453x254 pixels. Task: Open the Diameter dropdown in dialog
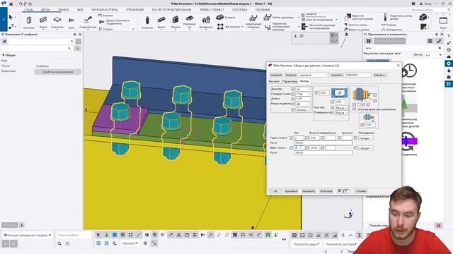[x=304, y=89]
